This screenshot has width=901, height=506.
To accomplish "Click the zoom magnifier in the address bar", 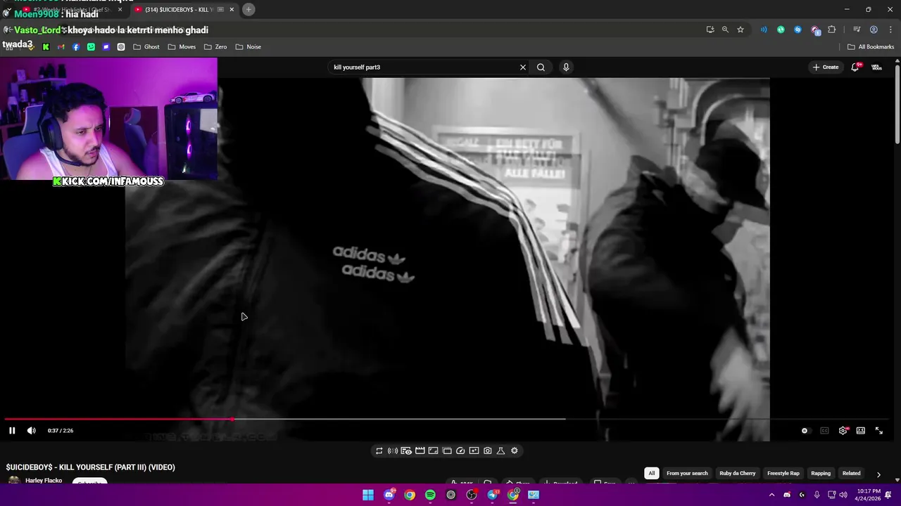I will click(725, 30).
